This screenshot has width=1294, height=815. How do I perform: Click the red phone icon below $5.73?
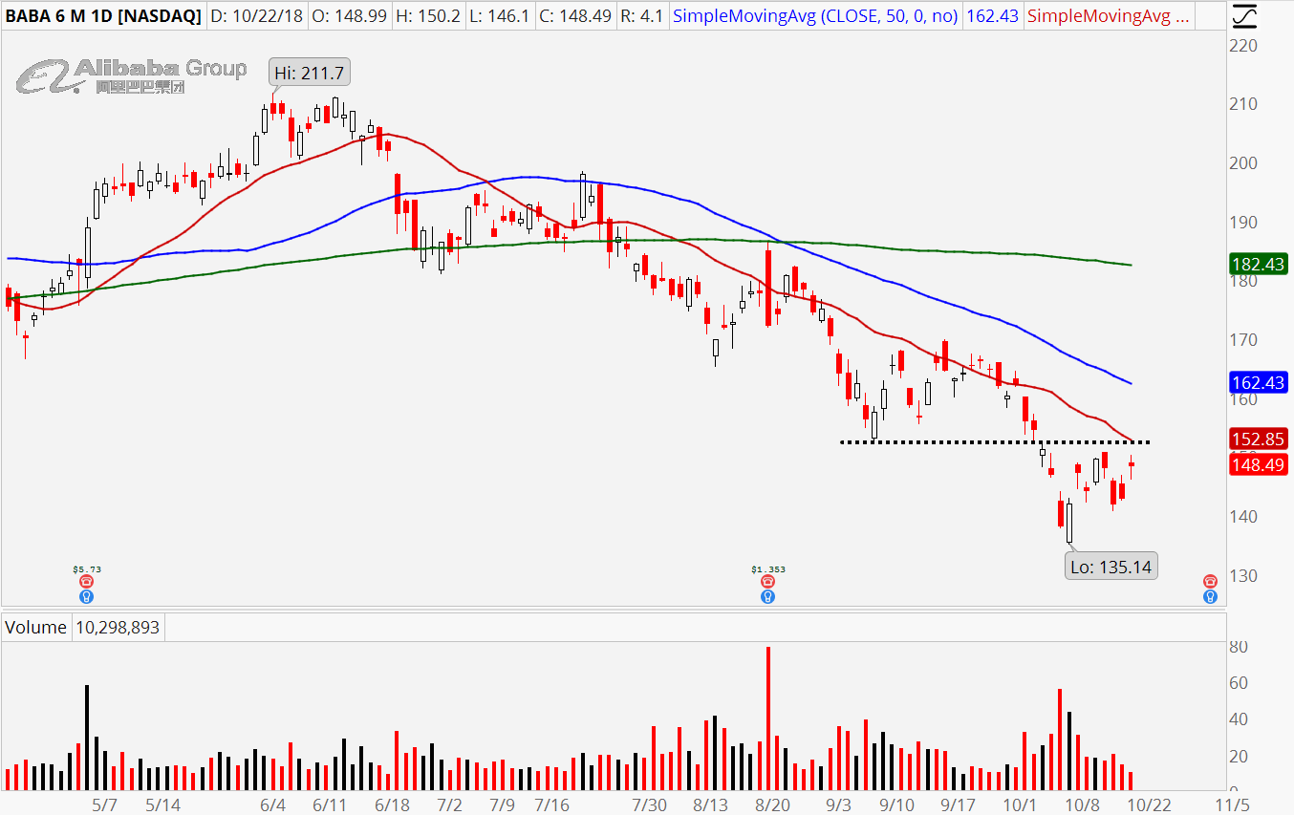pyautogui.click(x=86, y=581)
